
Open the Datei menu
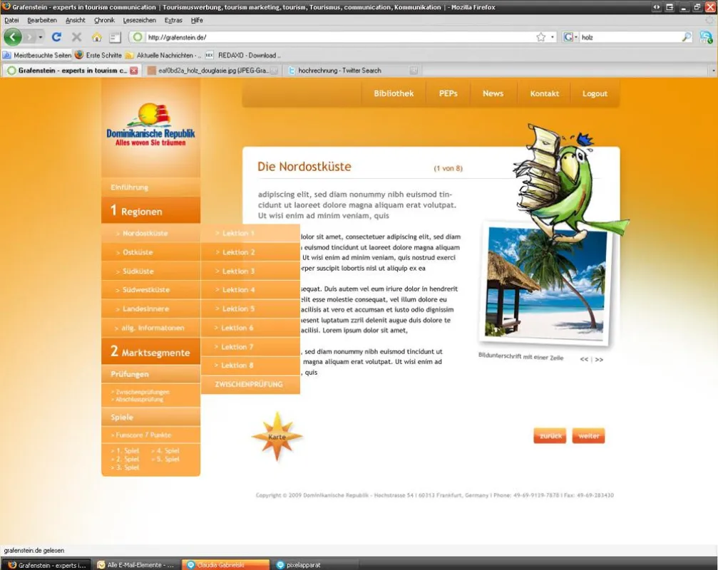(x=11, y=20)
